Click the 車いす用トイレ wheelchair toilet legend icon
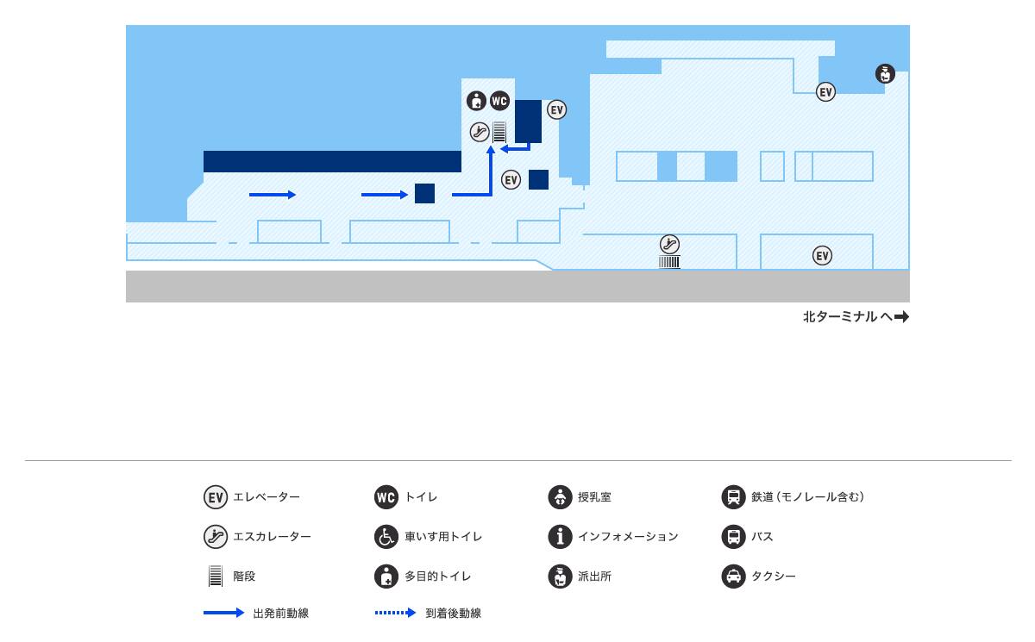Image resolution: width=1035 pixels, height=642 pixels. (x=386, y=537)
